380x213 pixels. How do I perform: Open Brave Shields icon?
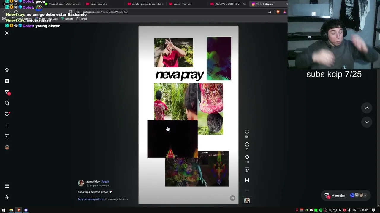(278, 12)
